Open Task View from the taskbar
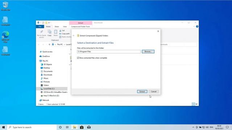 [67, 127]
